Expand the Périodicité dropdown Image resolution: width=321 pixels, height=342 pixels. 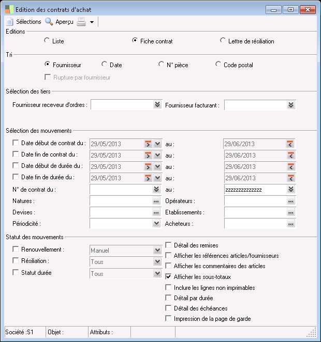tap(156, 224)
